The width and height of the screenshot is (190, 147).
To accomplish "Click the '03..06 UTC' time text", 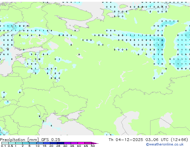I will click(x=157, y=140).
